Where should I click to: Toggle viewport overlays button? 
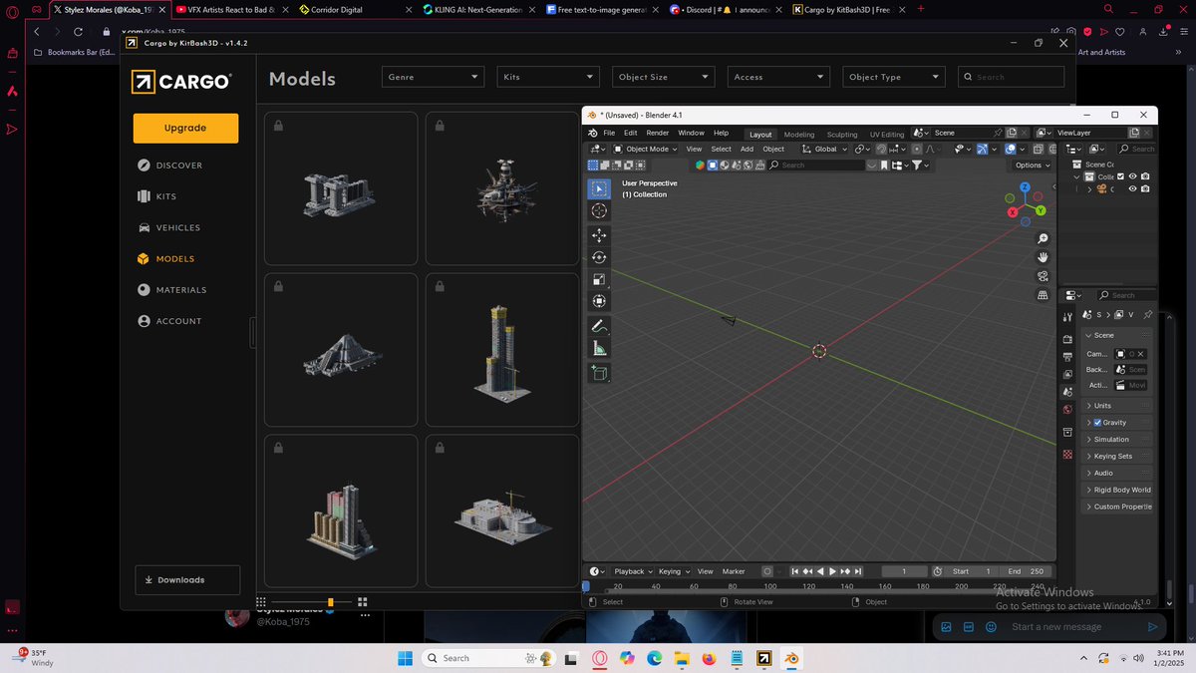[1010, 149]
